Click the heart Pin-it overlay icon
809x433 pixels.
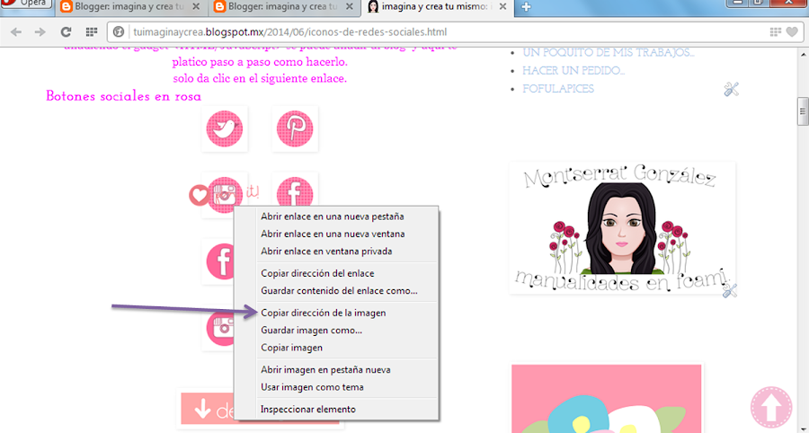click(x=200, y=195)
